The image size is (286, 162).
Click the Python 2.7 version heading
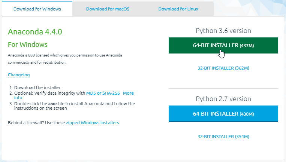223,99
